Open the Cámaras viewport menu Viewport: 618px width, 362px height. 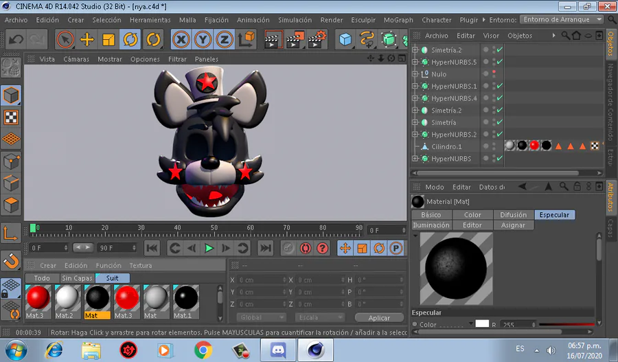coord(76,59)
